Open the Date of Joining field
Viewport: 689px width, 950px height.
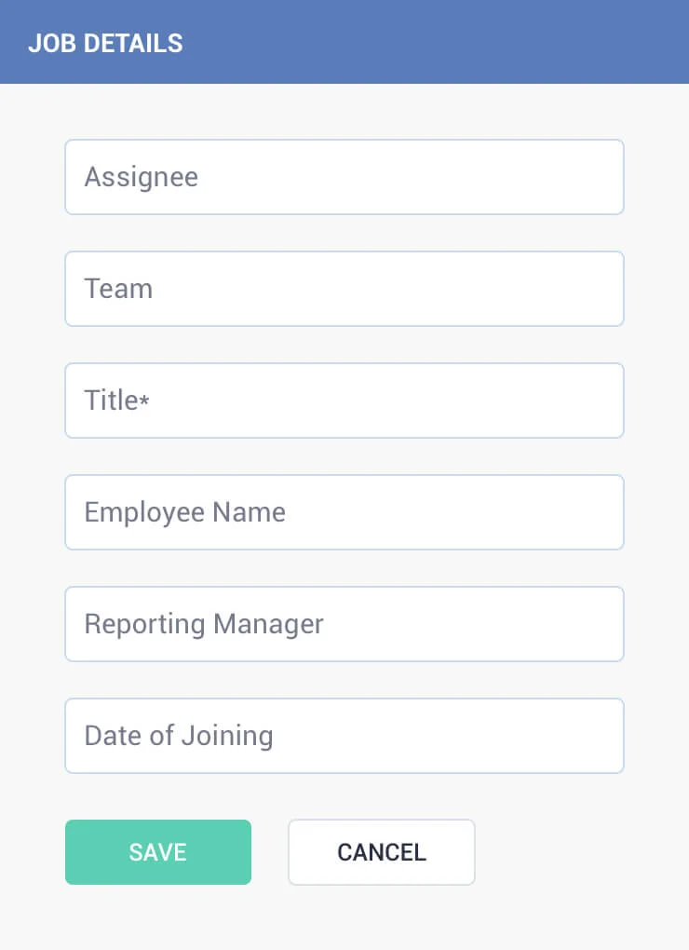pyautogui.click(x=344, y=736)
